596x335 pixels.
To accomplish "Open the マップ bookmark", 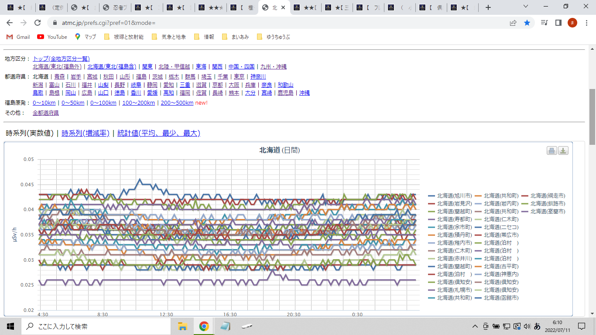I will pos(86,37).
